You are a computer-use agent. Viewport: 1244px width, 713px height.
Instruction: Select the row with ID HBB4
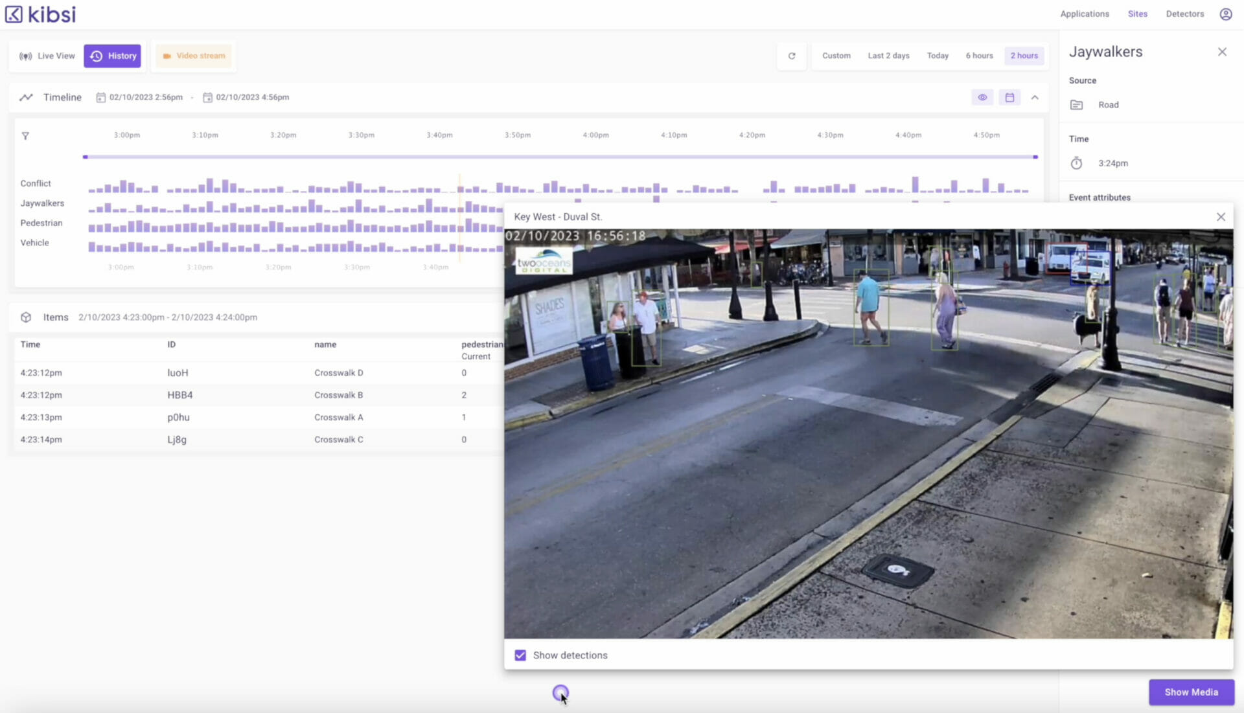[259, 395]
